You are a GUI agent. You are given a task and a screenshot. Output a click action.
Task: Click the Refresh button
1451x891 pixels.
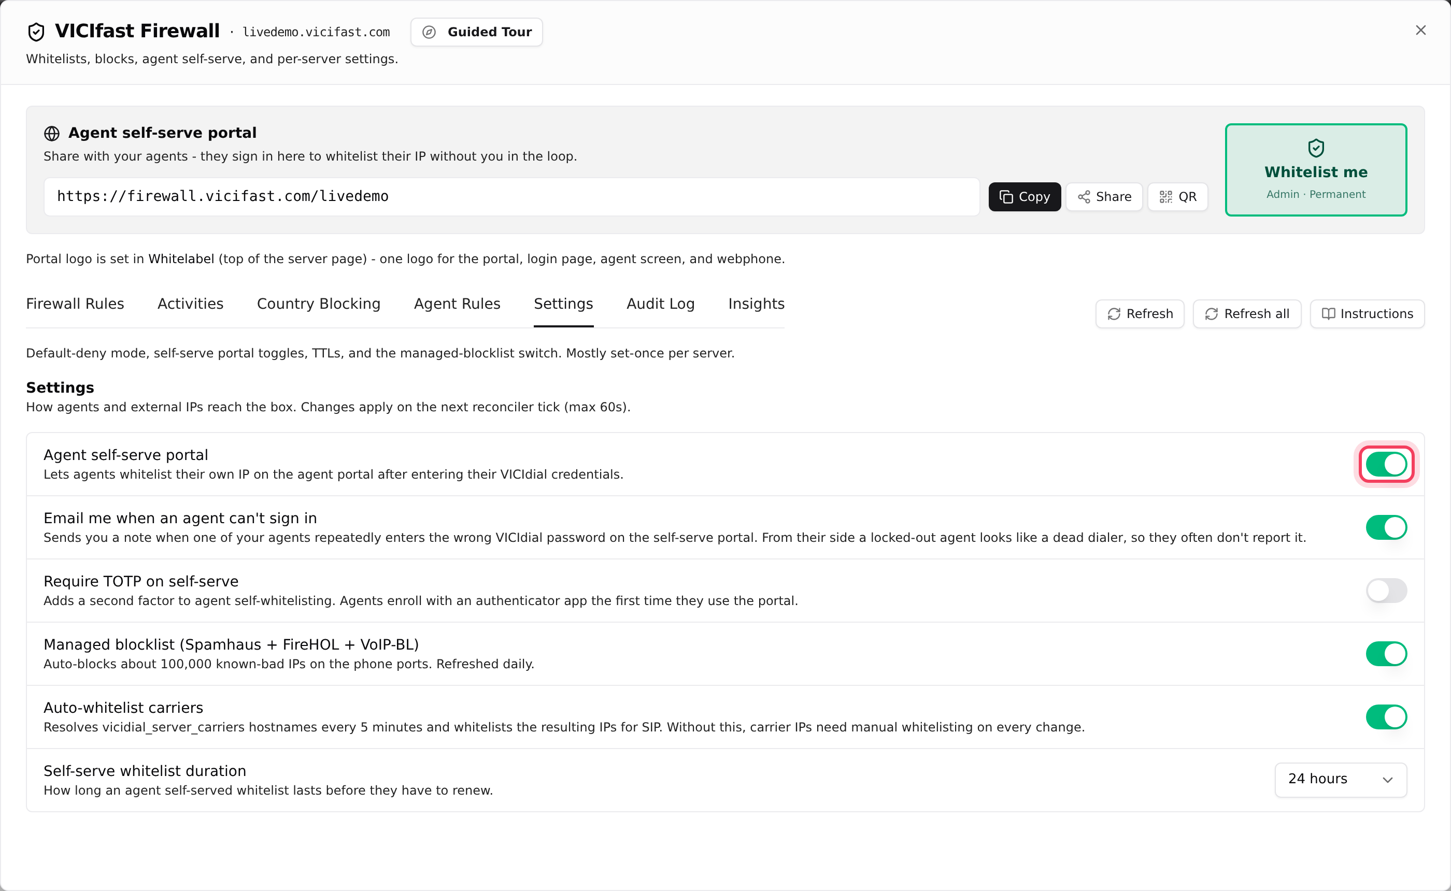click(1139, 313)
